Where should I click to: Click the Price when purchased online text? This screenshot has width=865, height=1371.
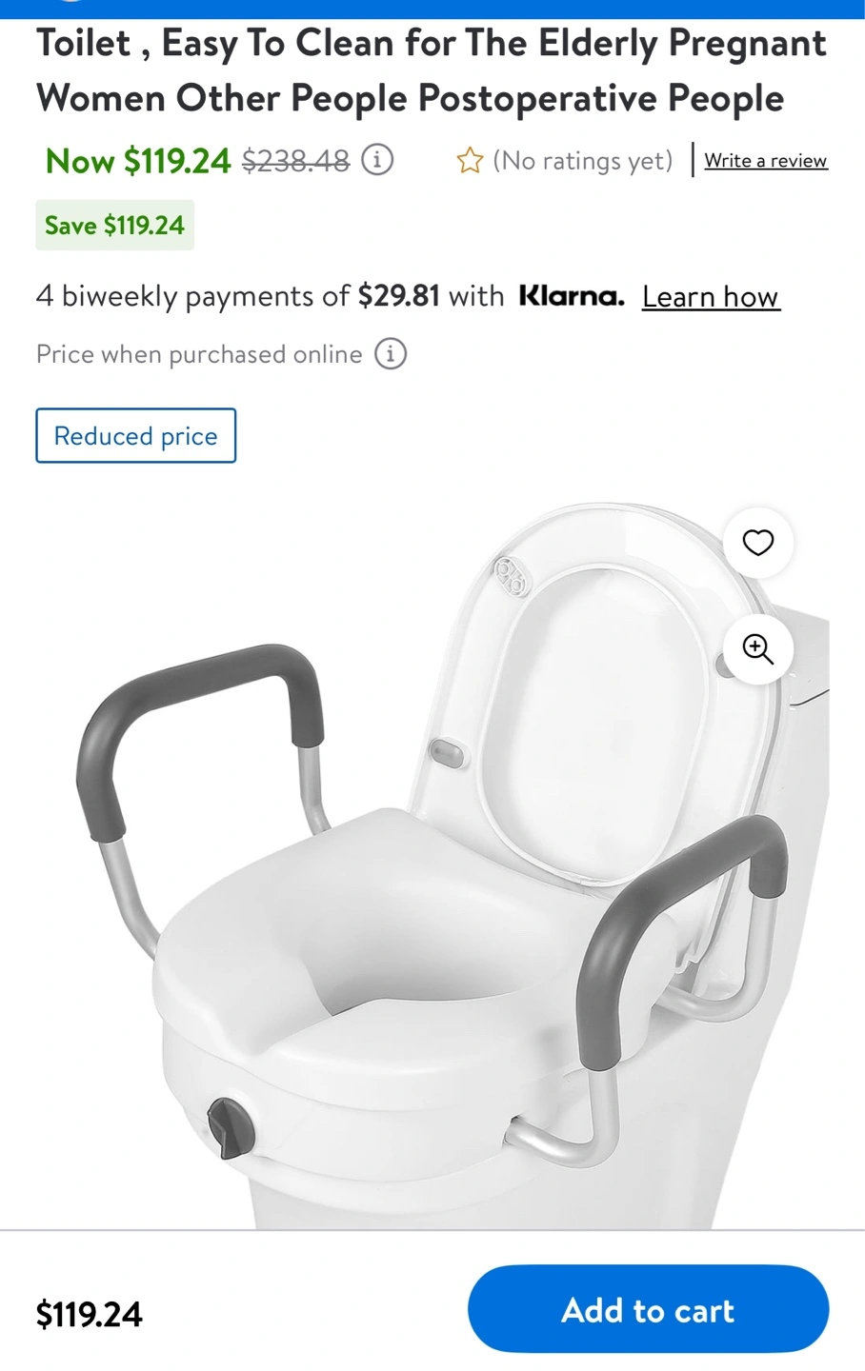[x=199, y=354]
